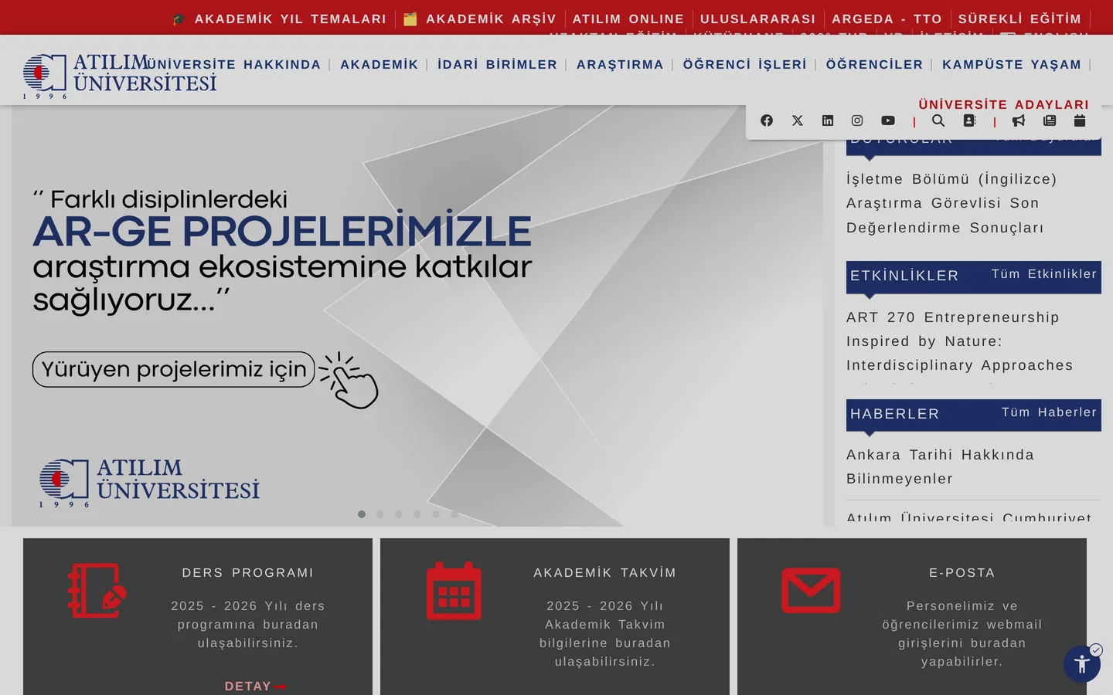Click the Atılım Üniversitesi logo in banner
This screenshot has height=695, width=1113.
149,482
